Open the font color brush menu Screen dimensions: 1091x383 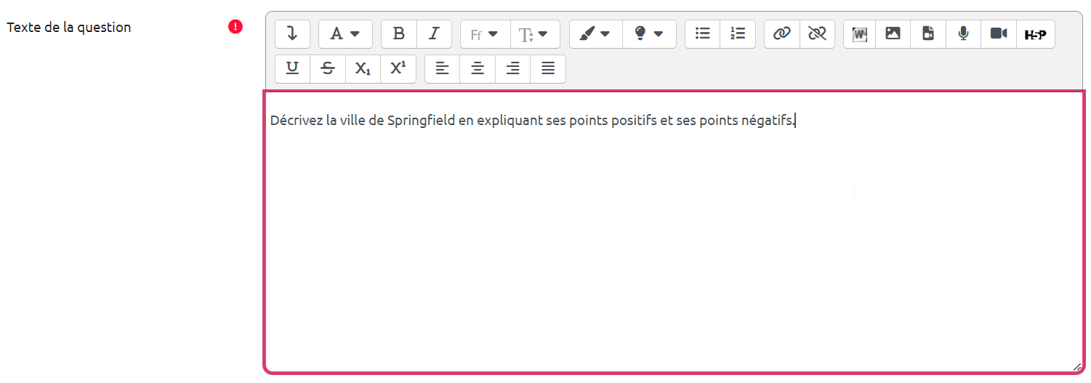595,34
